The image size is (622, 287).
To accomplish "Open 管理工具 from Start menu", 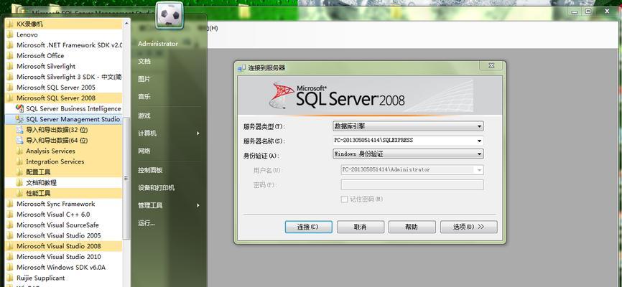I will coord(150,205).
